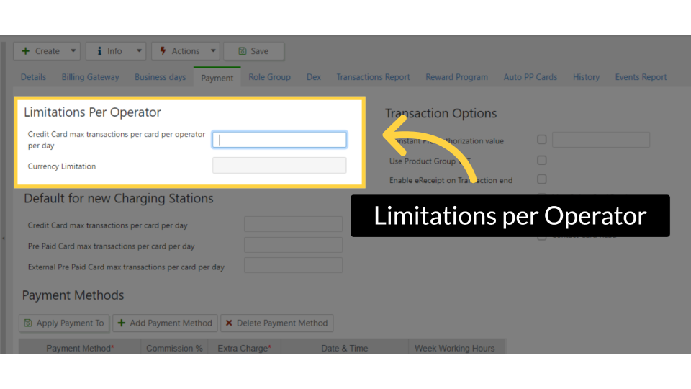Screen dimensions: 691x389
Task: Click the Delete Payment Method X icon
Action: click(228, 323)
